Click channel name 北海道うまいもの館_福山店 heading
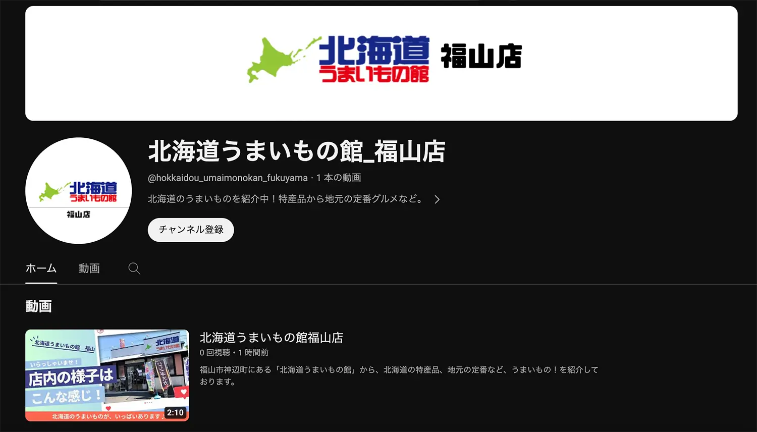This screenshot has height=432, width=757. [296, 151]
